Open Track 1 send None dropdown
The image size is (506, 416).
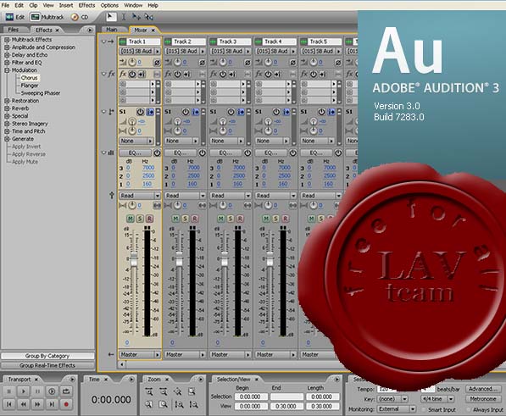[136, 141]
